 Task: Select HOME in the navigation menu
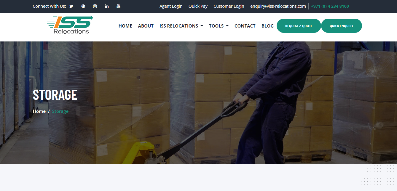125,26
